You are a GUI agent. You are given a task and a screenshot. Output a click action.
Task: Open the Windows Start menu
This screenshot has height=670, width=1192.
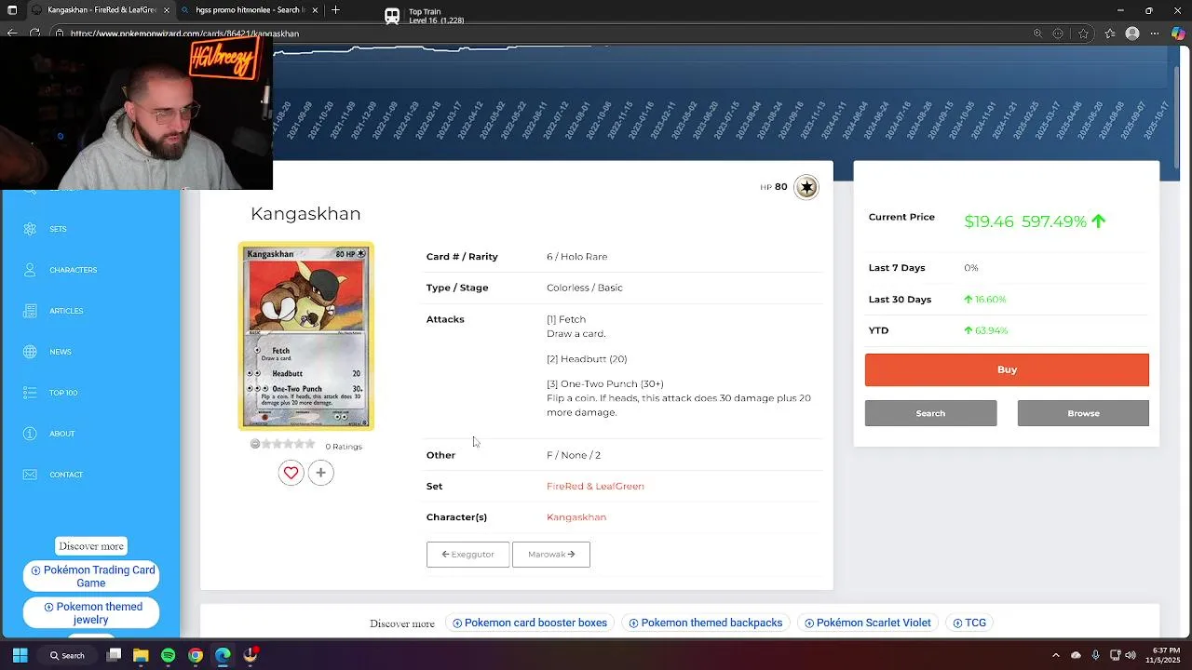(20, 655)
